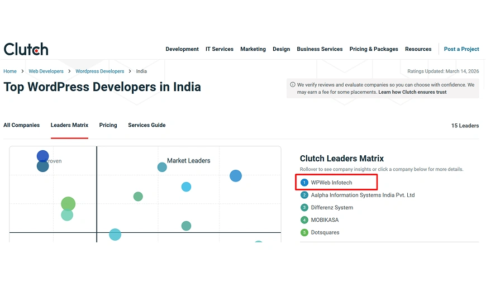The image size is (486, 282).
Task: Go to Wordpress Developers breadcrumb
Action: [x=100, y=71]
